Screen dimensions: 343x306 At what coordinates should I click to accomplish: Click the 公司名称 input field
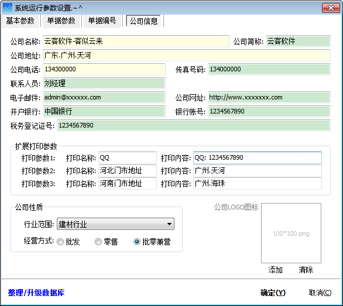click(136, 41)
